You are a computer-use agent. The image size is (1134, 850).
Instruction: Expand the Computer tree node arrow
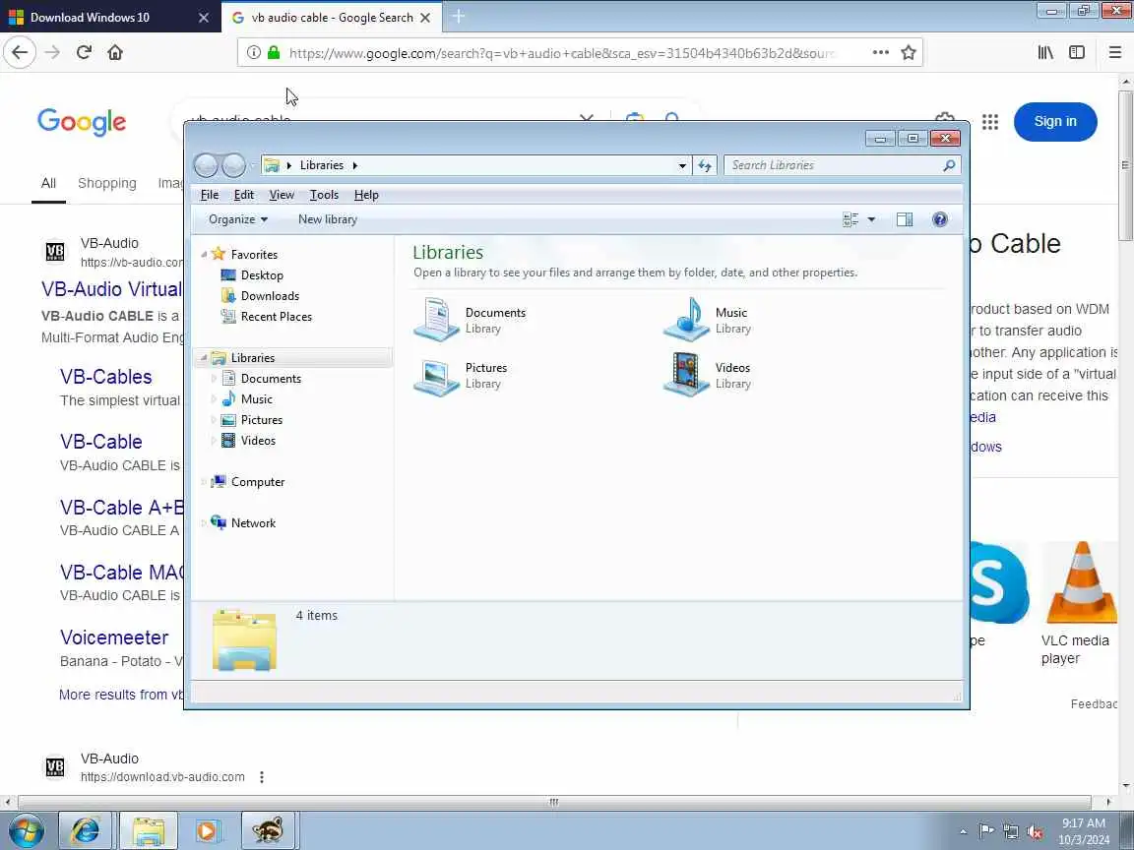pos(204,482)
